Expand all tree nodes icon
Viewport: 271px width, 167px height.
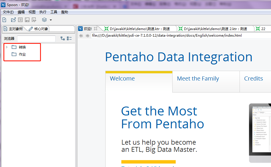[x=63, y=38]
